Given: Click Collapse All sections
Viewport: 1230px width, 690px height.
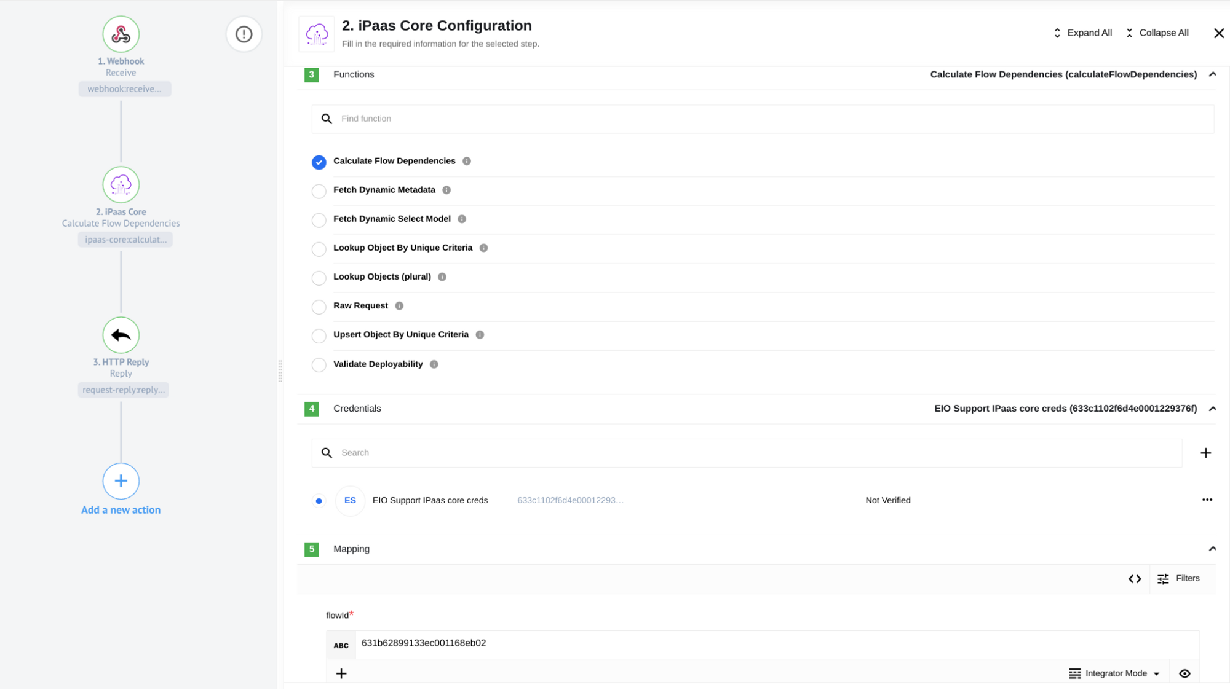Looking at the screenshot, I should click(x=1157, y=33).
